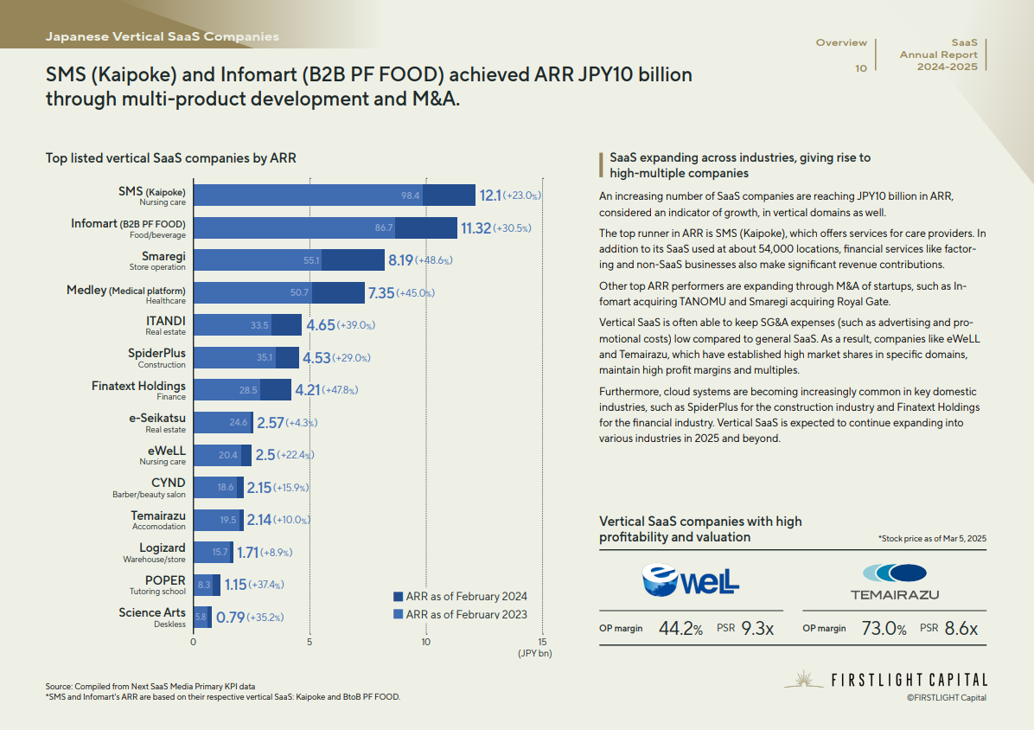This screenshot has height=730, width=1034.
Task: Click the 28.5 label inside the Finatext bar
Action: (x=248, y=390)
